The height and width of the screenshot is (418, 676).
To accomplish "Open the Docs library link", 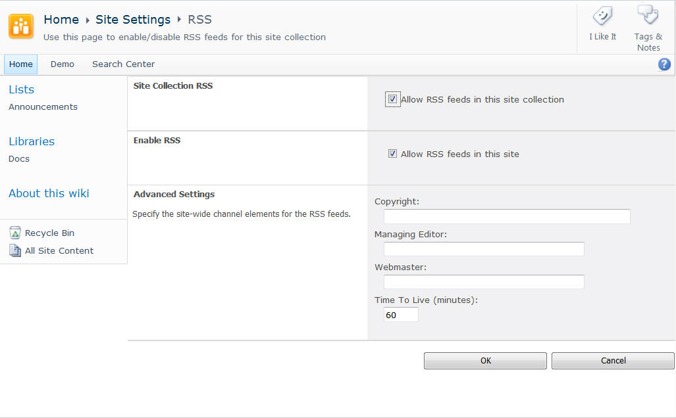I will [x=18, y=158].
